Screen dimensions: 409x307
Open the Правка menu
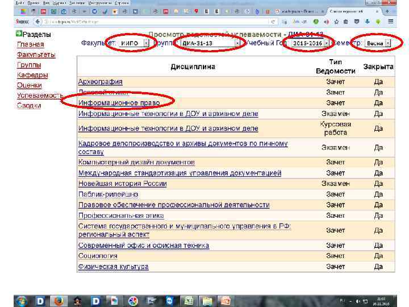[34, 3]
